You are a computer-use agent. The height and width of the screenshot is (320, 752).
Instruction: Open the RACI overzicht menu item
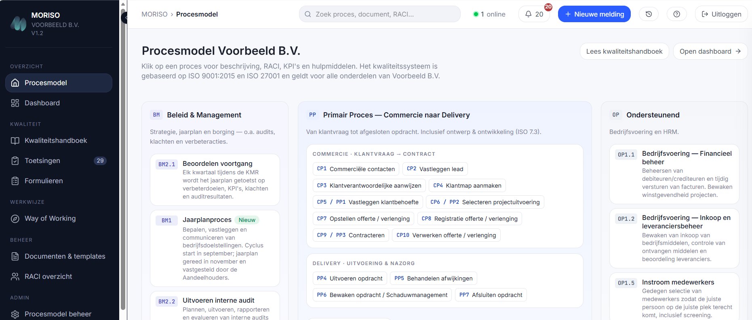pyautogui.click(x=59, y=276)
